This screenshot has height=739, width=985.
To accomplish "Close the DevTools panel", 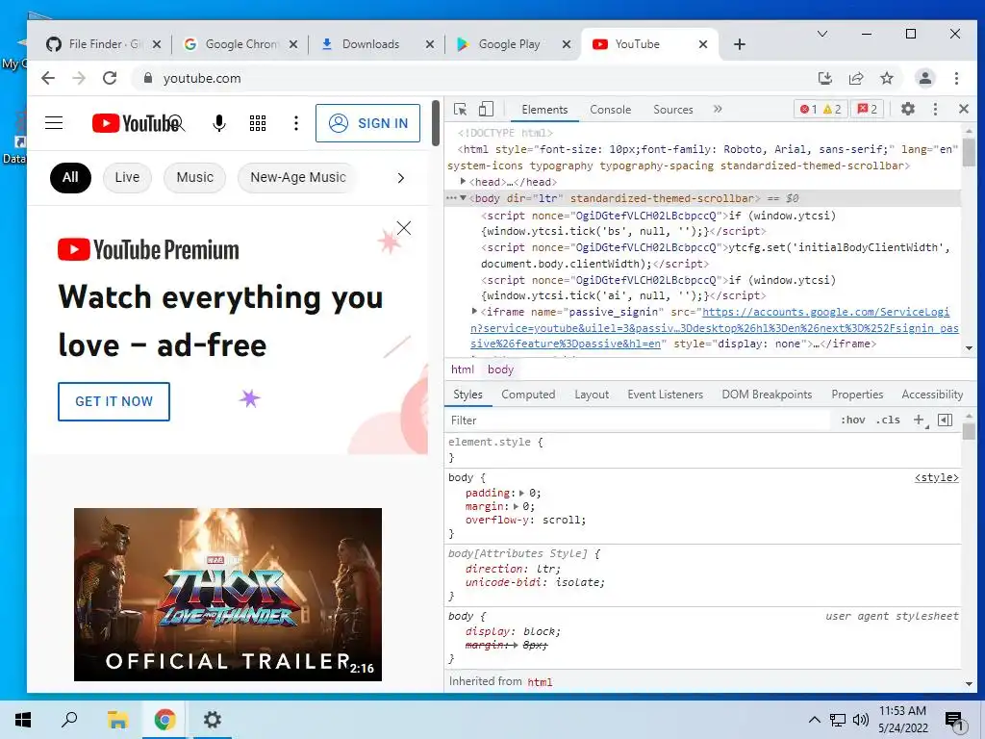I will coord(964,109).
